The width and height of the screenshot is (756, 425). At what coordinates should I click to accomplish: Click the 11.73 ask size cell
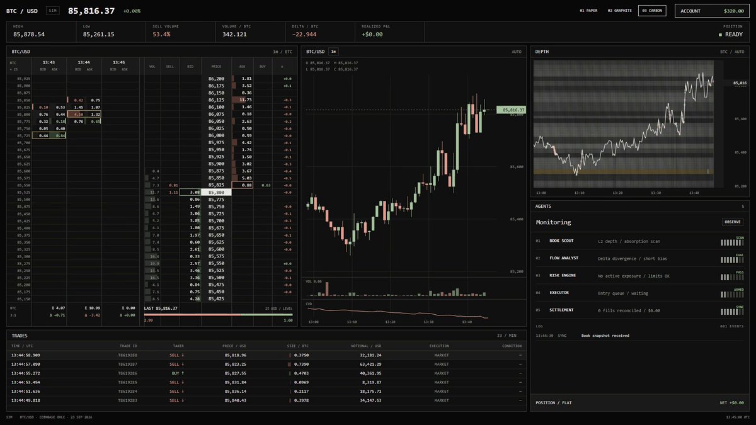243,99
